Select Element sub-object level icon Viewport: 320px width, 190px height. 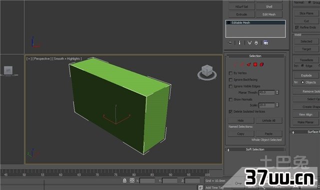(261, 65)
